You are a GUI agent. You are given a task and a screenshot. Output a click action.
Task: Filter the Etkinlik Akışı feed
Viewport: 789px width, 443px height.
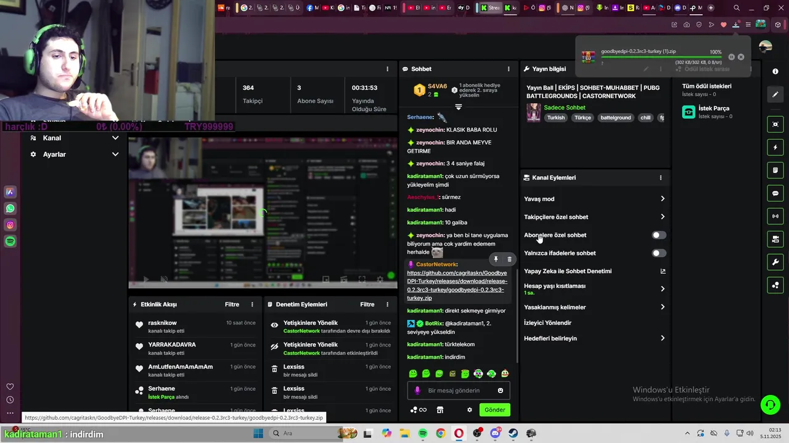[232, 305]
